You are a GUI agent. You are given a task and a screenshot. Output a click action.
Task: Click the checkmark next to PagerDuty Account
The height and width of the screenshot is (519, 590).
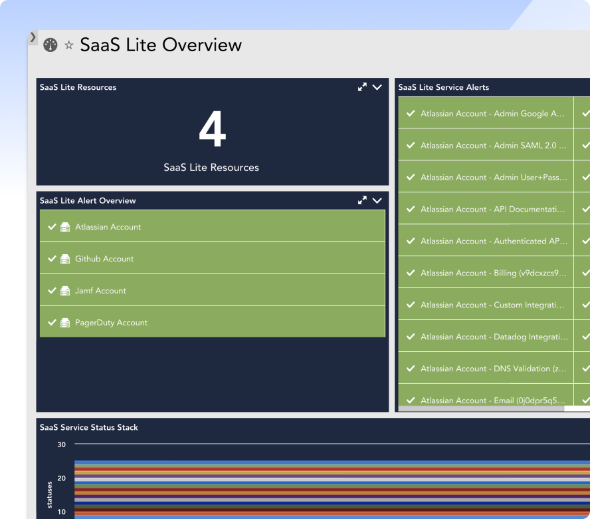[52, 323]
